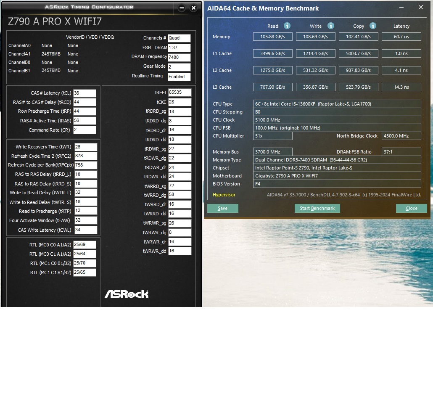The width and height of the screenshot is (433, 397).
Task: Click the DRAM Frequency field showing 7400
Action: [179, 58]
